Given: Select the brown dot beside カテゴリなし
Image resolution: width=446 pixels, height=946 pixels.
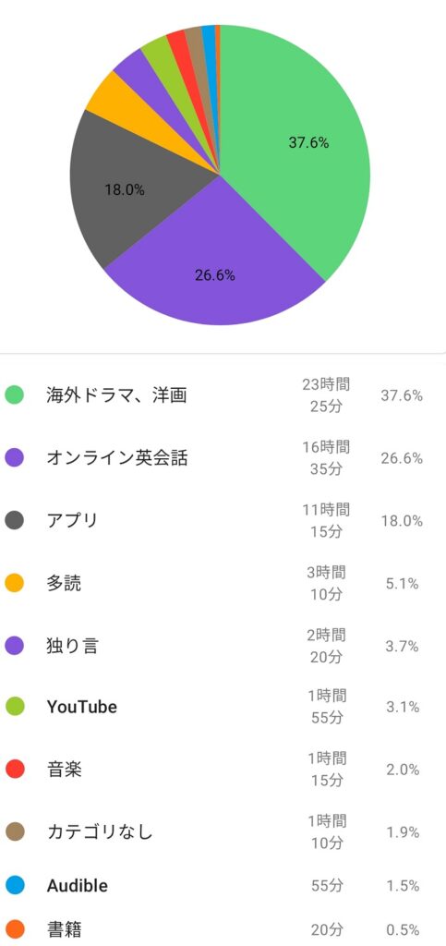Looking at the screenshot, I should pyautogui.click(x=15, y=832).
